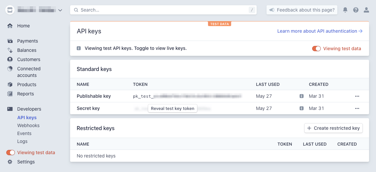Click the Settings gear icon
376x172 pixels.
[10, 162]
